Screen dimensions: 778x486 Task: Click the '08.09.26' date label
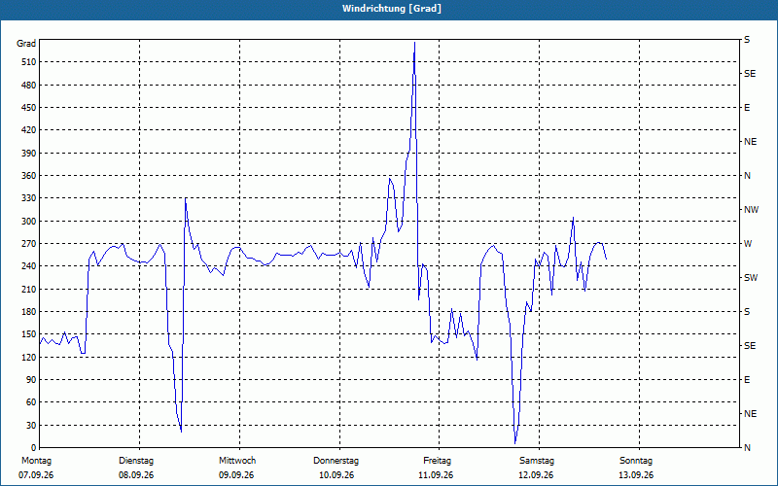[136, 475]
